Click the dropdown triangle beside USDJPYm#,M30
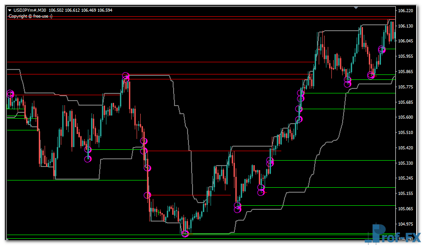The height and width of the screenshot is (245, 422). tap(10, 10)
